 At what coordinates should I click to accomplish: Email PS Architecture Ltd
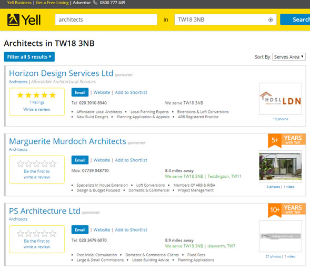[80, 230]
